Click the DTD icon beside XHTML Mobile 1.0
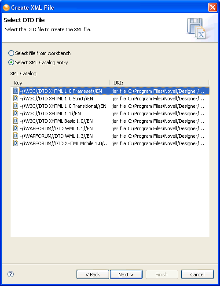The width and height of the screenshot is (220, 286). (x=16, y=143)
